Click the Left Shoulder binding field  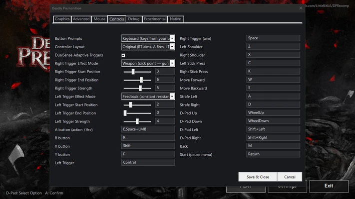273,46
